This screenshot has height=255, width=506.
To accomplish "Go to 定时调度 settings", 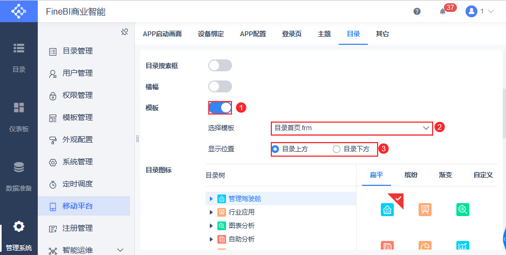I will (x=78, y=184).
